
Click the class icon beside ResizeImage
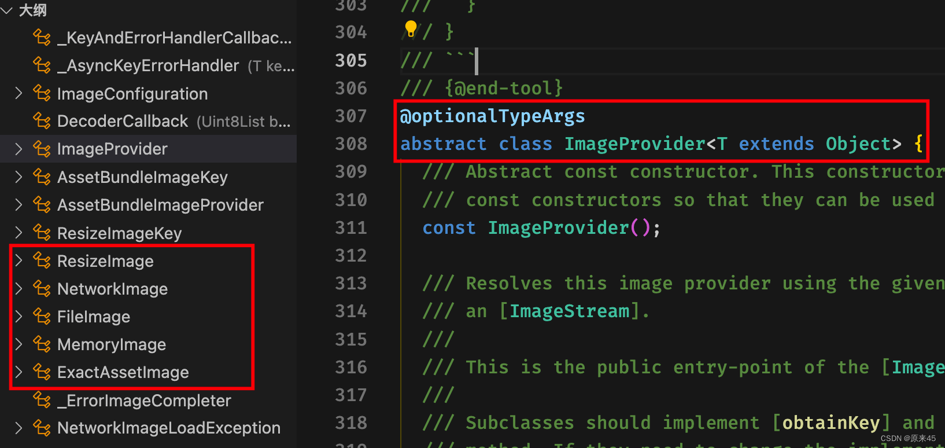coord(42,260)
